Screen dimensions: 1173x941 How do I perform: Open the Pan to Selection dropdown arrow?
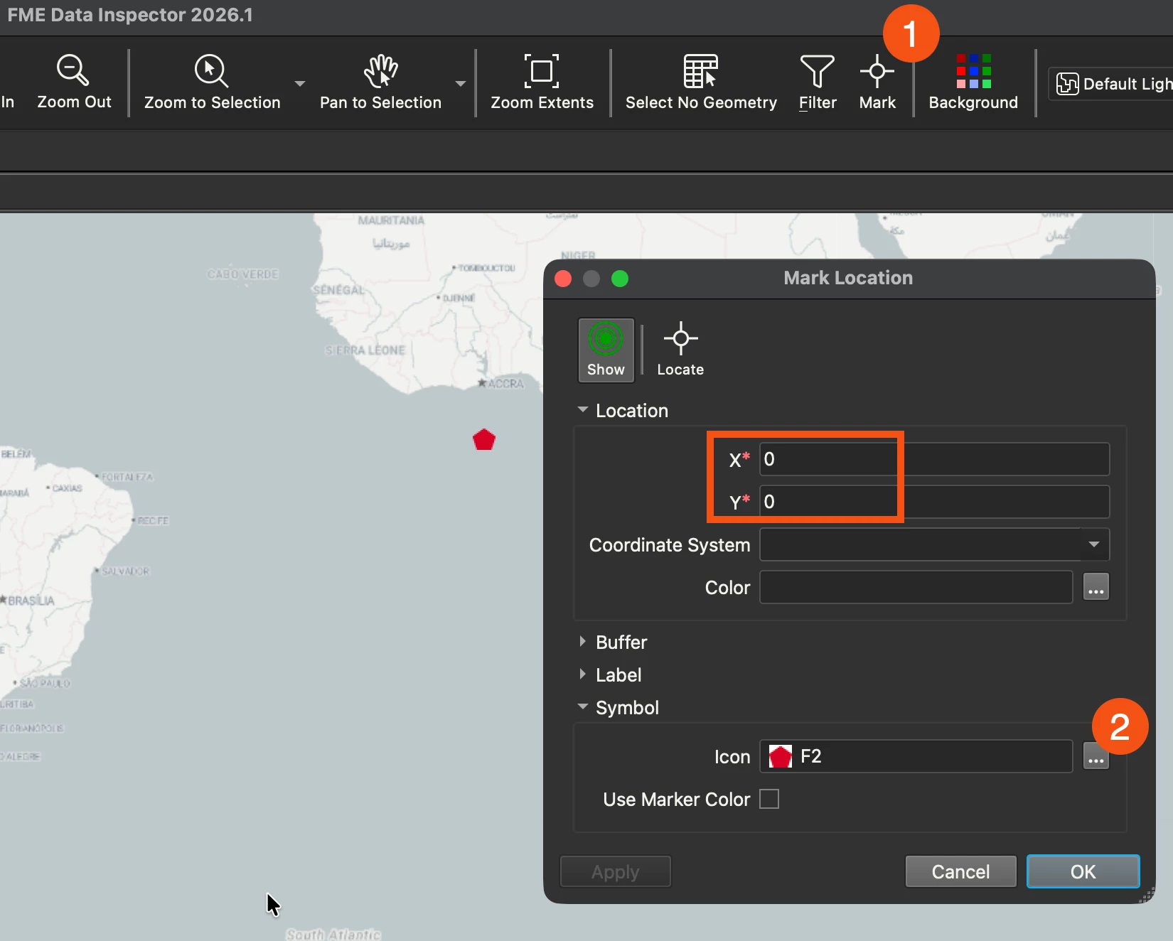461,83
